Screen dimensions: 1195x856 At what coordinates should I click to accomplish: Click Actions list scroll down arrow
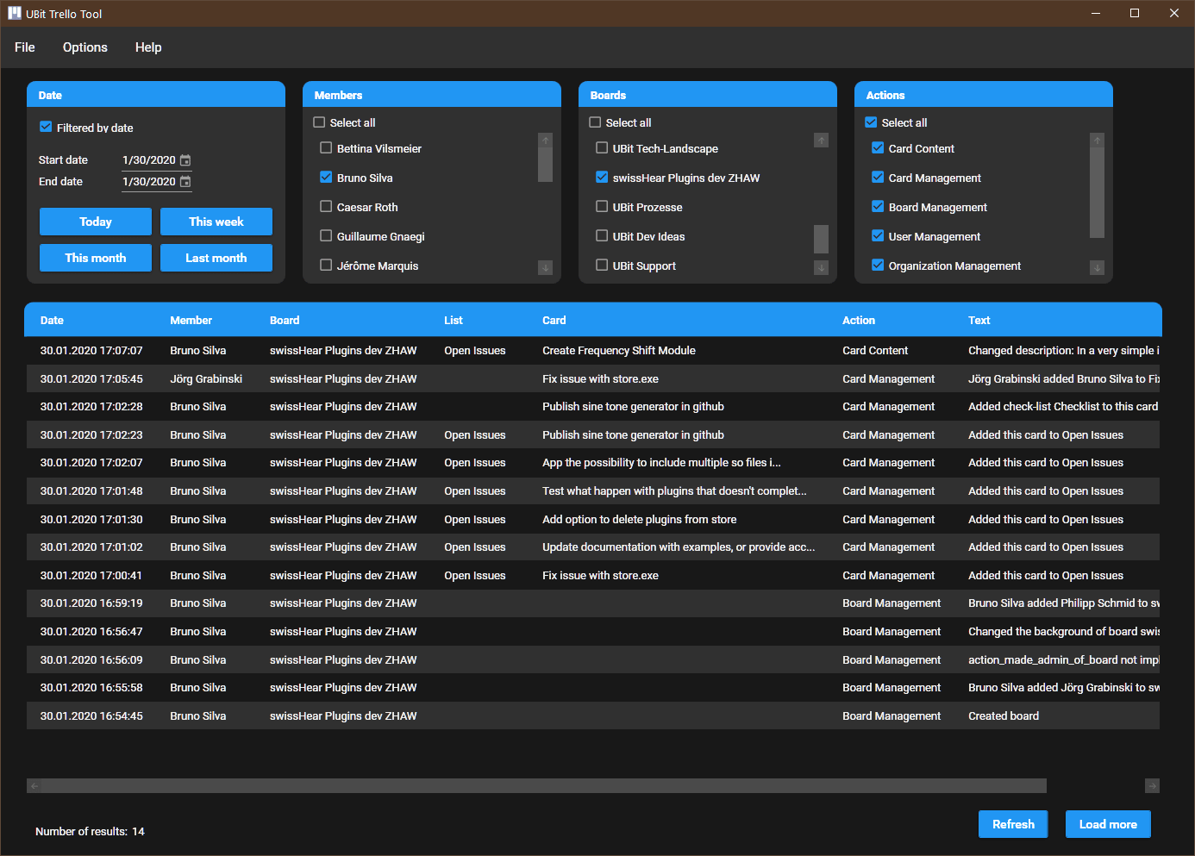click(1097, 268)
